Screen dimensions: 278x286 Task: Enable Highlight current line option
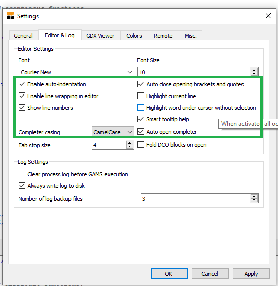point(141,96)
